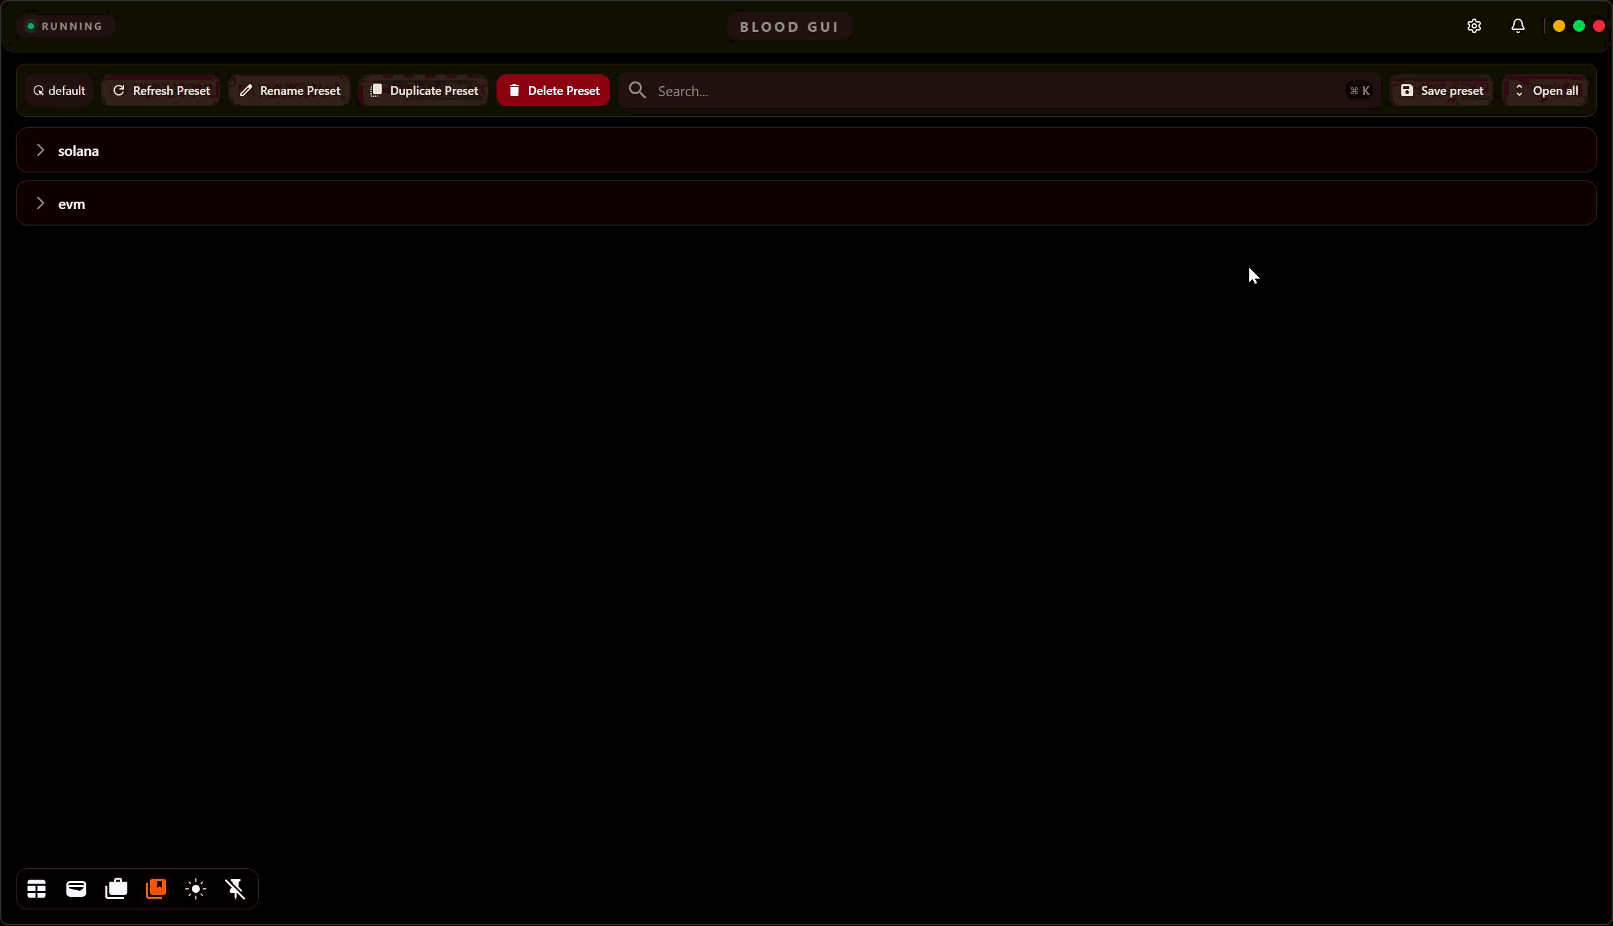Click the solana row label
1613x926 pixels.
(x=78, y=151)
